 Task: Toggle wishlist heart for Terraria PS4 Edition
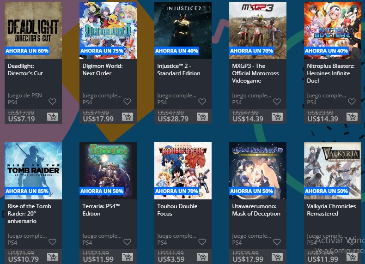tap(127, 242)
